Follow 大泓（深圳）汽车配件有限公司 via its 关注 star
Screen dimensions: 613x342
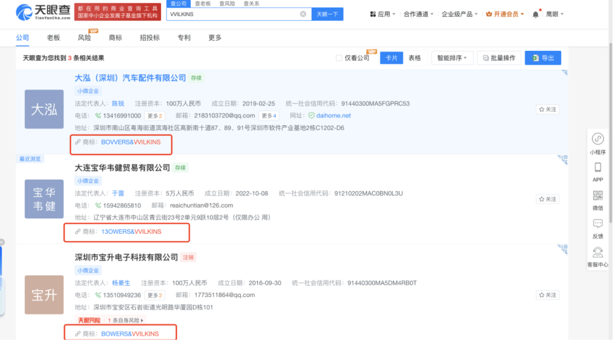pos(547,109)
